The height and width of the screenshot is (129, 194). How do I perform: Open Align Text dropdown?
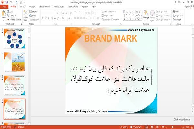click(x=107, y=16)
